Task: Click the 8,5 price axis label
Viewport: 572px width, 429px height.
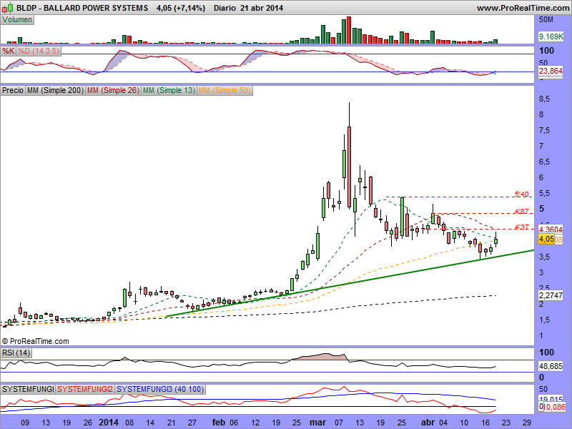Action: click(544, 99)
